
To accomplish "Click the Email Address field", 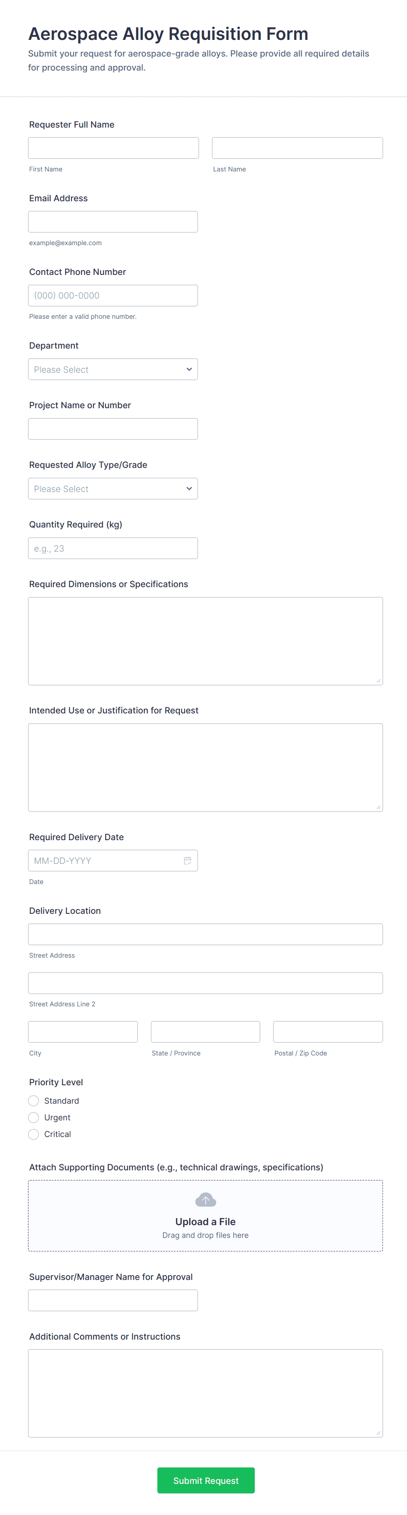I will tap(113, 222).
